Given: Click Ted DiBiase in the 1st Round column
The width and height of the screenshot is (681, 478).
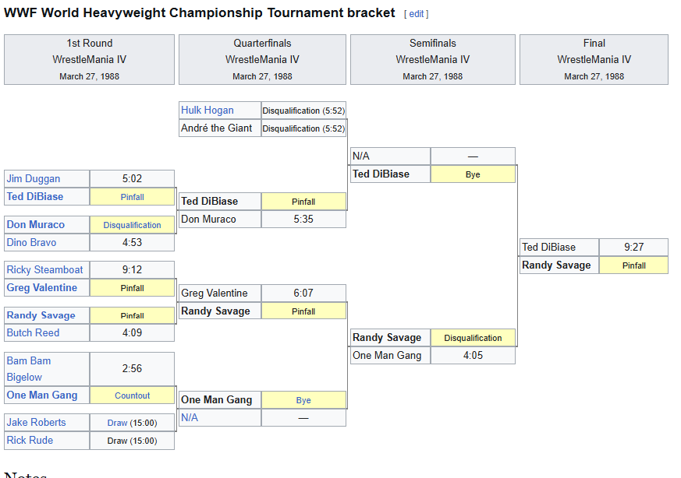Looking at the screenshot, I should [35, 196].
